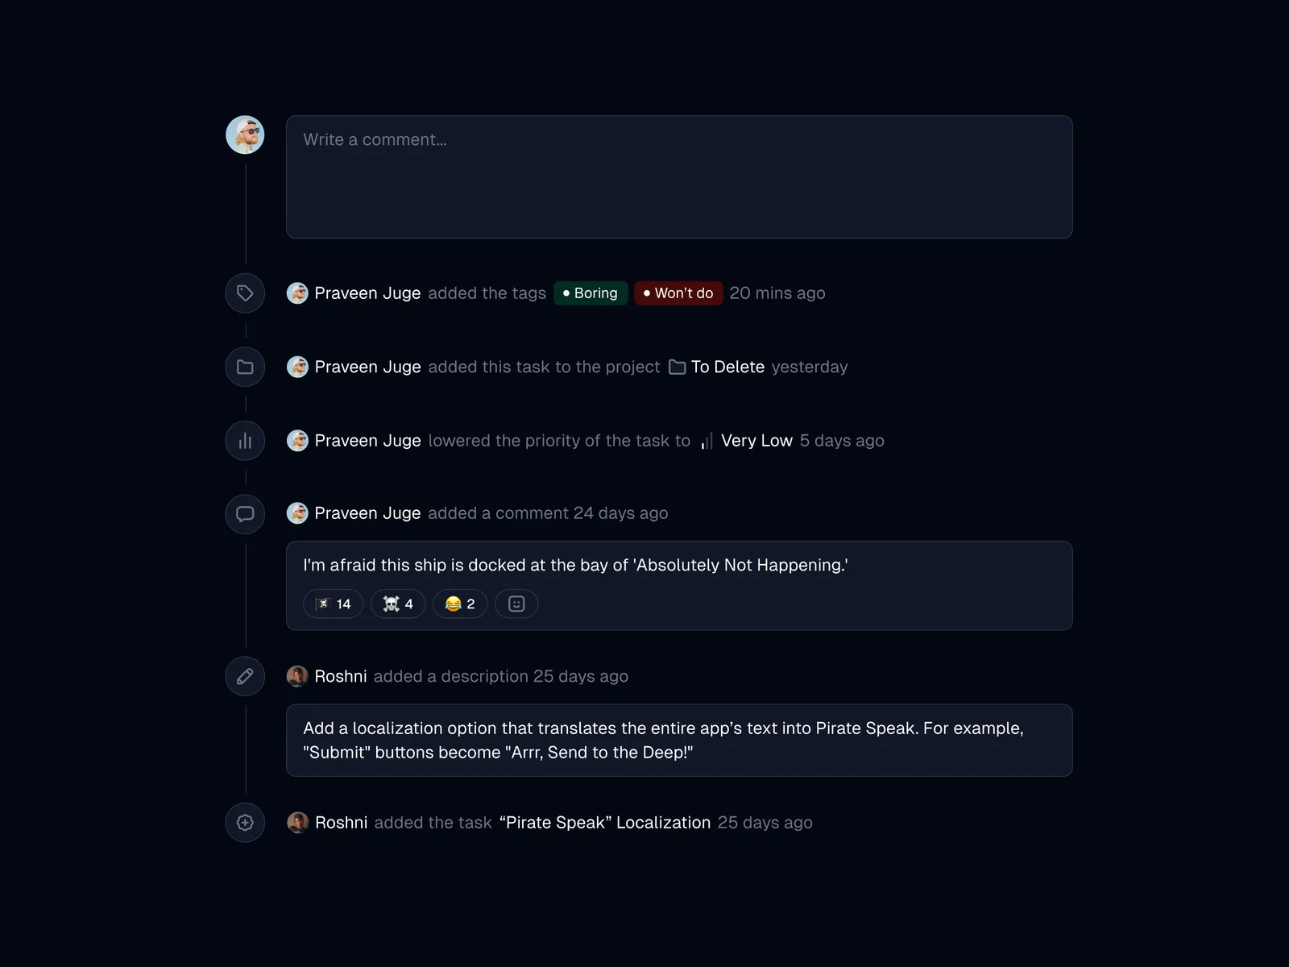Click the Very Low priority indicator icon
The image size is (1289, 967).
coord(707,442)
